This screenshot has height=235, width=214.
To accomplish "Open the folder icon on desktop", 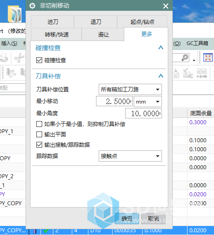I will tap(14, 14).
